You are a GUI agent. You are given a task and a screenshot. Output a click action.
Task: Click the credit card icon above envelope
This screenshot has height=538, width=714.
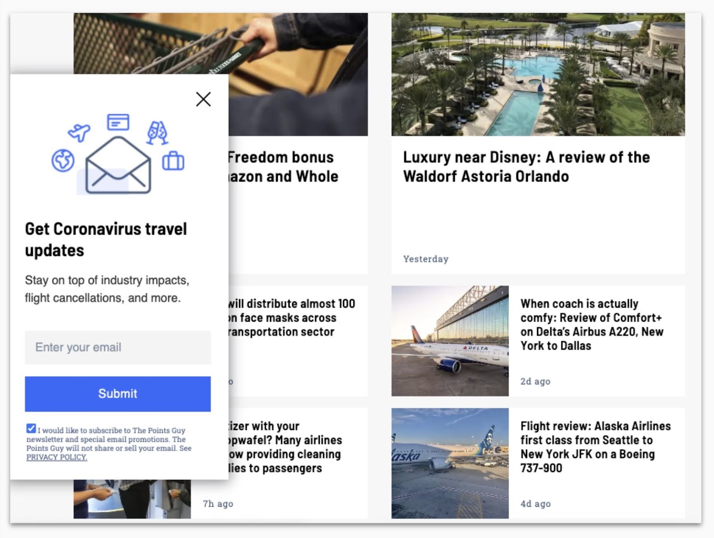tap(118, 122)
